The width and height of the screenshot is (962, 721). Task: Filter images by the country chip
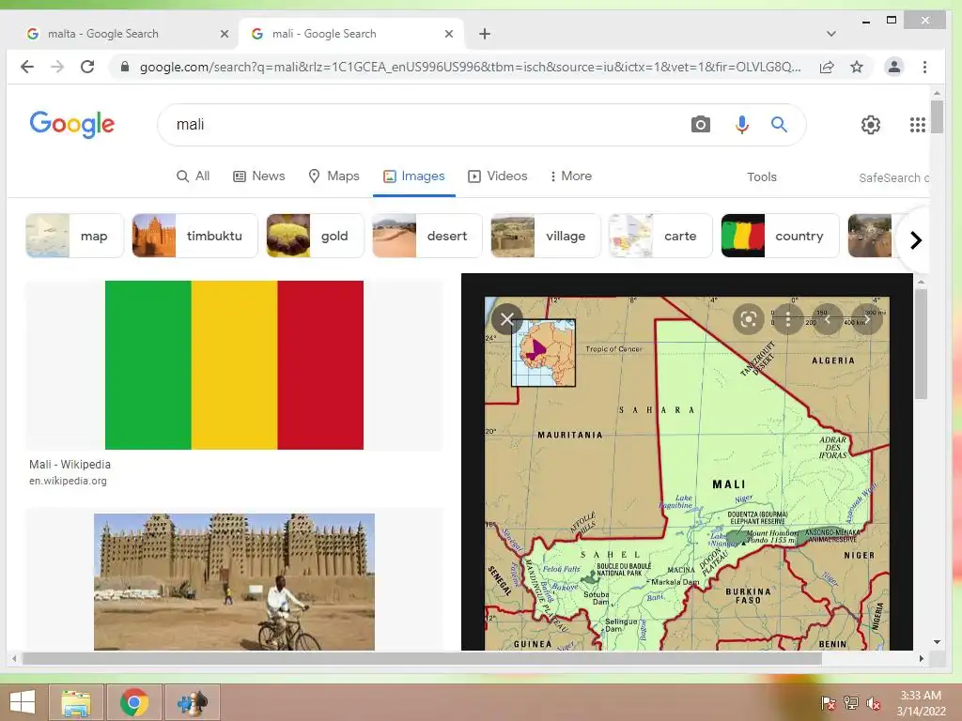tap(780, 236)
